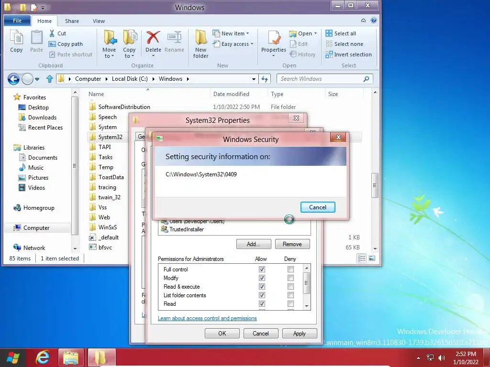Open the Open button dropdown arrow

click(x=315, y=33)
